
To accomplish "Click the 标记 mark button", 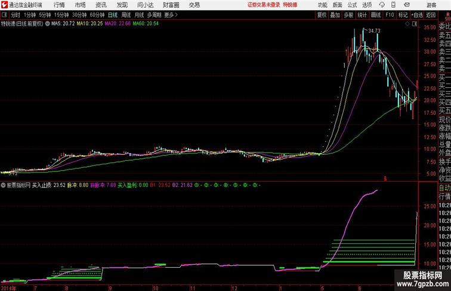I will pyautogui.click(x=403, y=15).
